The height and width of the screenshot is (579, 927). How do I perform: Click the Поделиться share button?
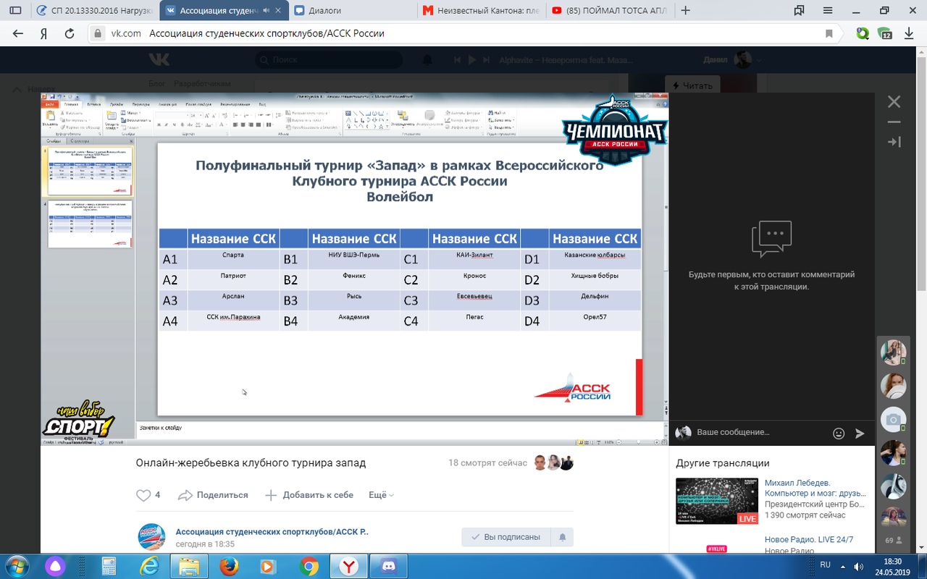pyautogui.click(x=213, y=496)
